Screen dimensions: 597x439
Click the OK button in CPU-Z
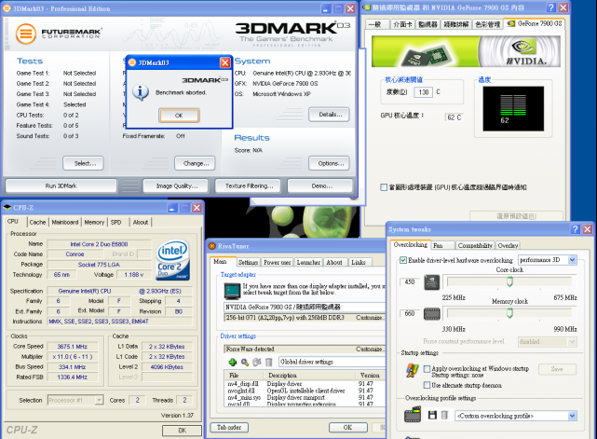click(182, 431)
